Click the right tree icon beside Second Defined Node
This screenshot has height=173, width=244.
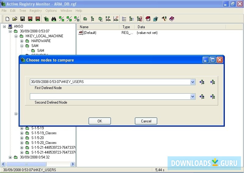coord(212,97)
